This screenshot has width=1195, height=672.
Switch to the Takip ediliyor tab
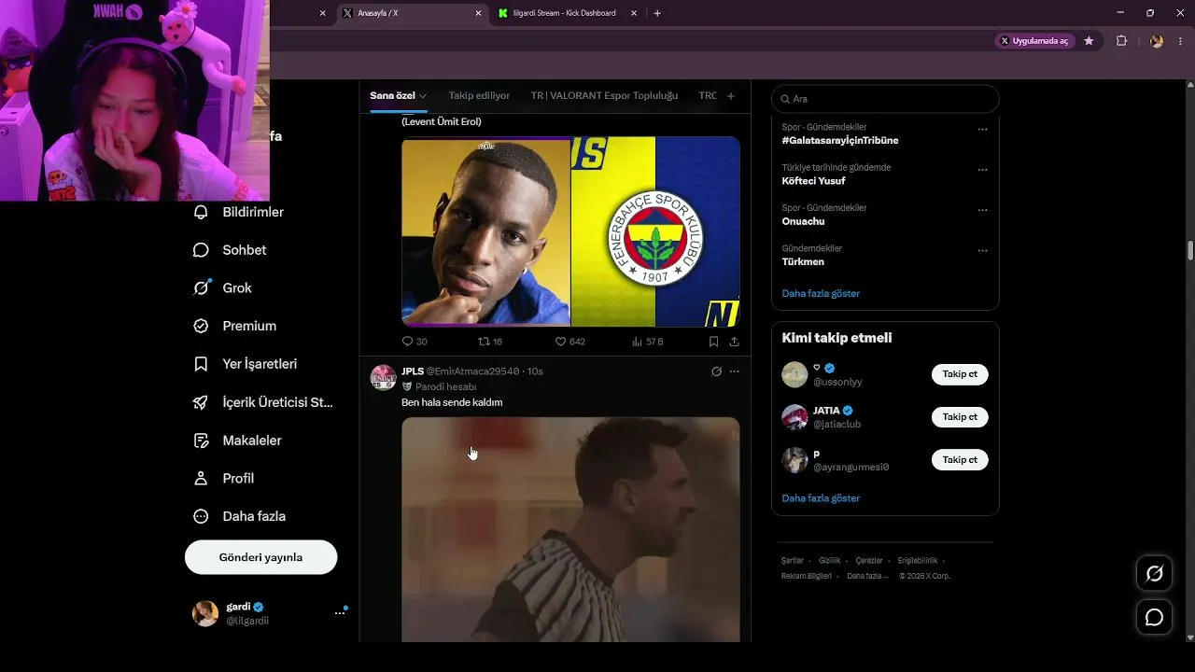click(x=479, y=95)
